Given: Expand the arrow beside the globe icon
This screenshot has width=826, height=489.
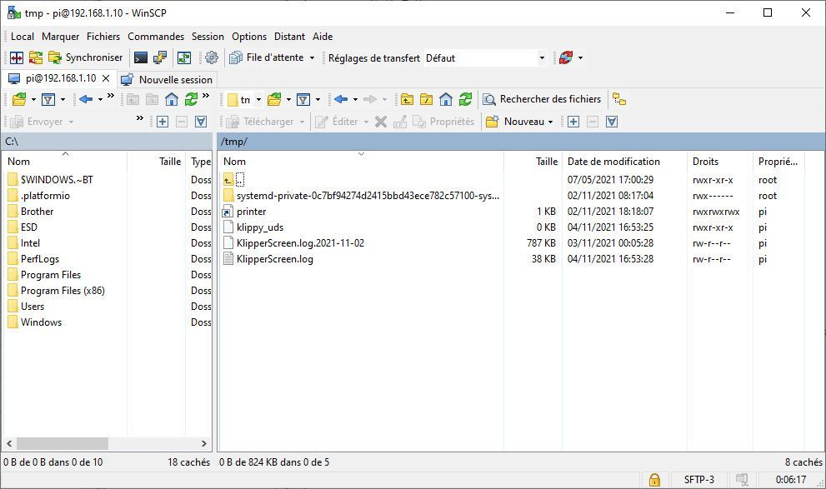Looking at the screenshot, I should tap(580, 58).
